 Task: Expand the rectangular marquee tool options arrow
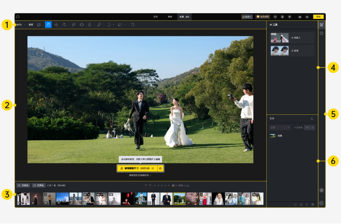coord(114,25)
